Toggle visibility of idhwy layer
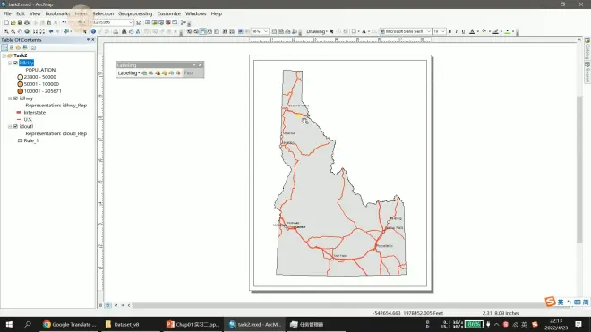 click(15, 98)
